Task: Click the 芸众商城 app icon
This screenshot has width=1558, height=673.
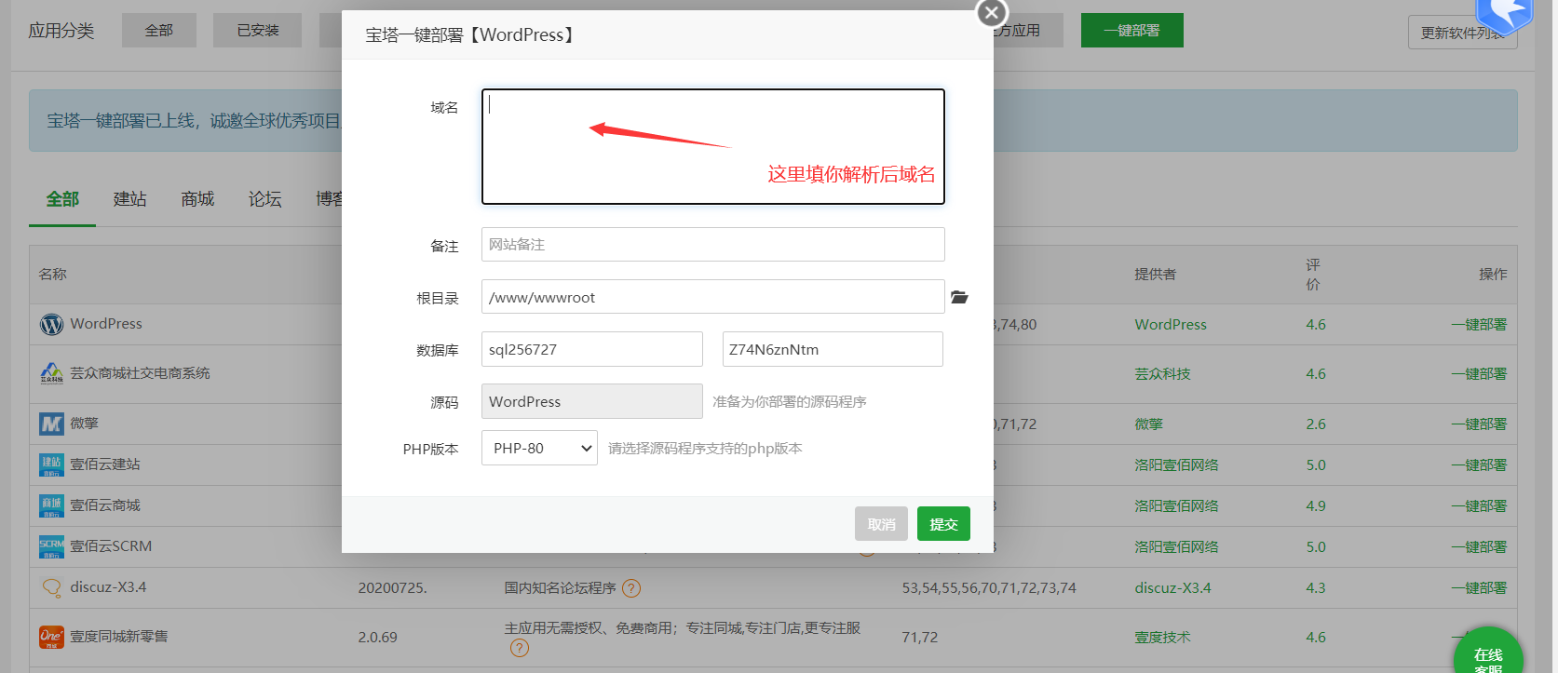Action: (51, 373)
